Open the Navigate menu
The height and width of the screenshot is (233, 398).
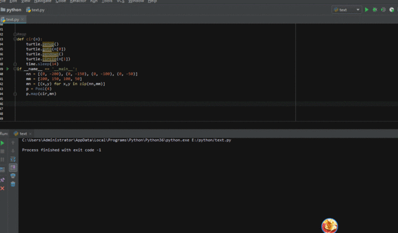pos(42,1)
